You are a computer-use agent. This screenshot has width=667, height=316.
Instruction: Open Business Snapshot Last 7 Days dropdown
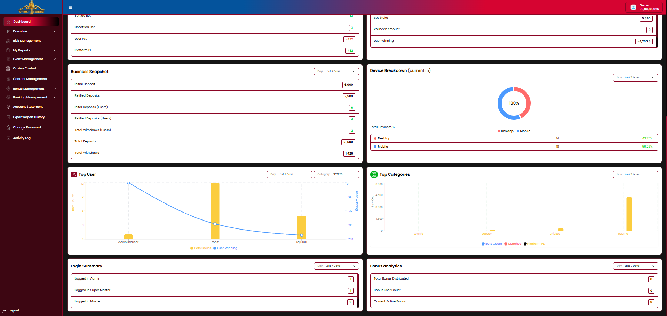[x=336, y=72]
